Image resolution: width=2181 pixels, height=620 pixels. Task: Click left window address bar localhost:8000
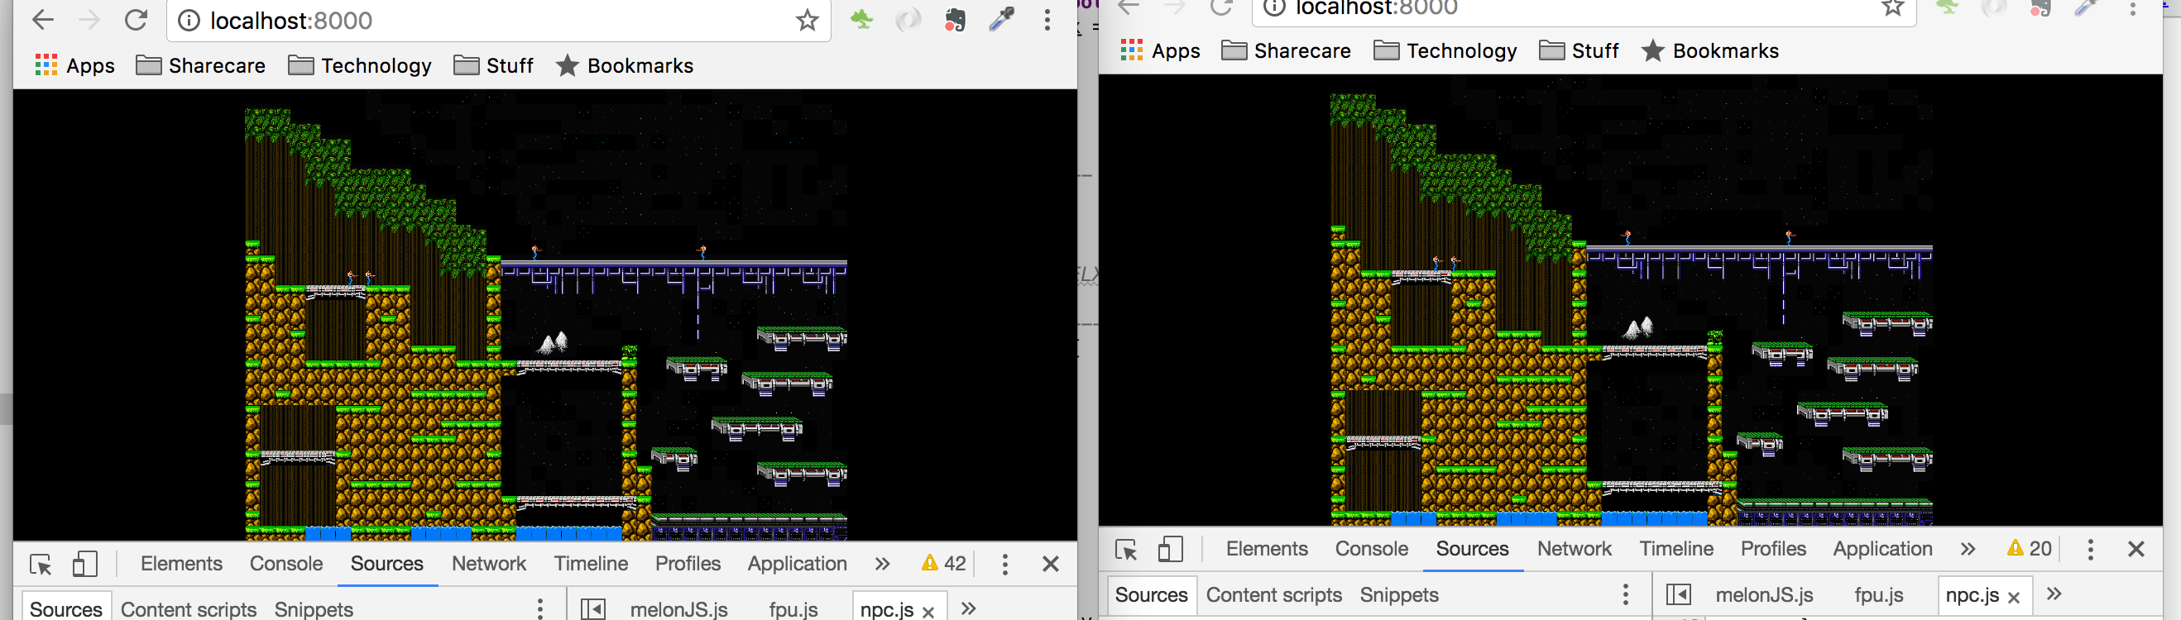pyautogui.click(x=498, y=21)
